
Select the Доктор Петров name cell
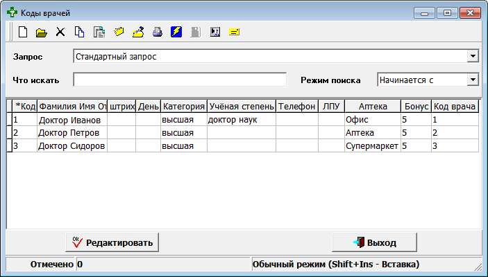(x=72, y=132)
